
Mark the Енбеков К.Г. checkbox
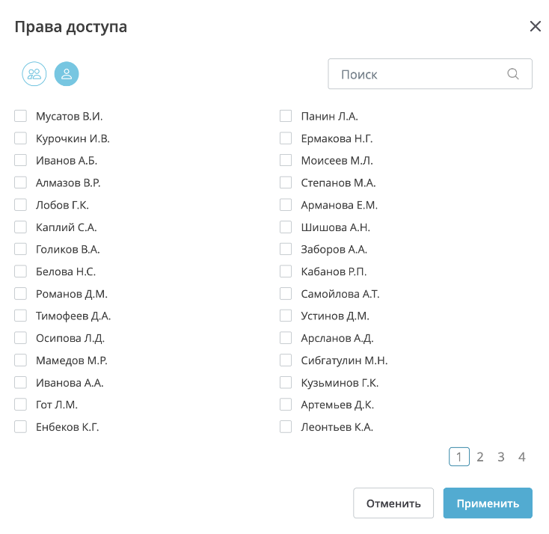pos(21,427)
